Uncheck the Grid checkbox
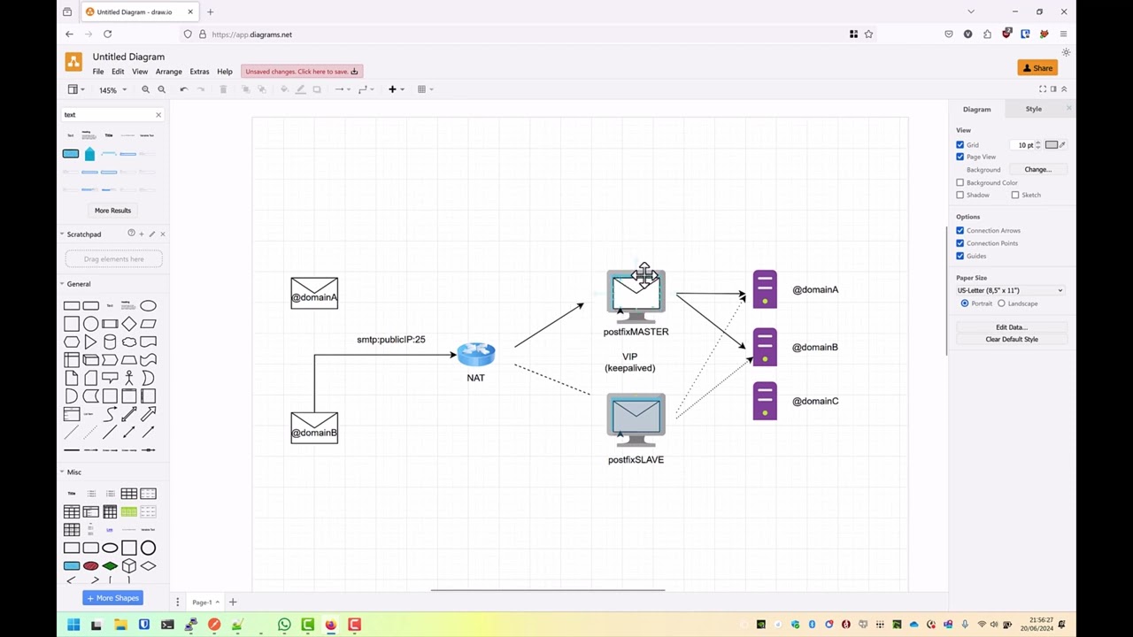 (x=960, y=144)
